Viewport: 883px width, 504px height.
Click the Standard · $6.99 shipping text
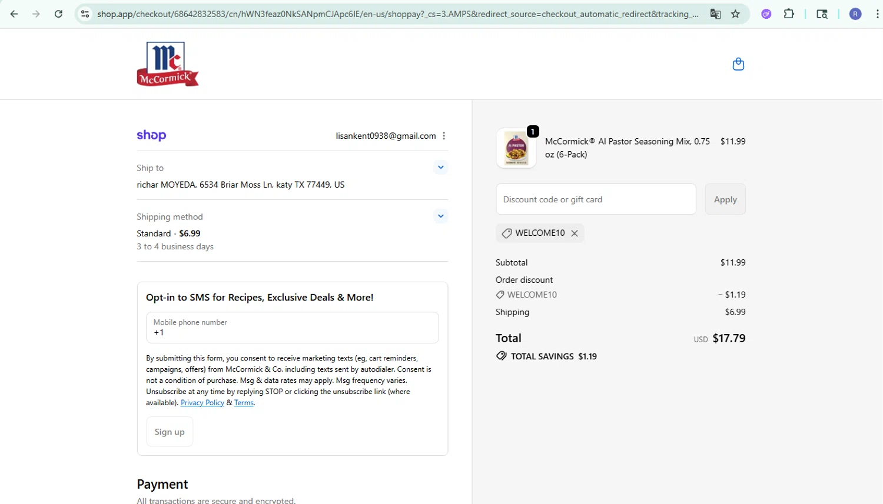tap(168, 233)
